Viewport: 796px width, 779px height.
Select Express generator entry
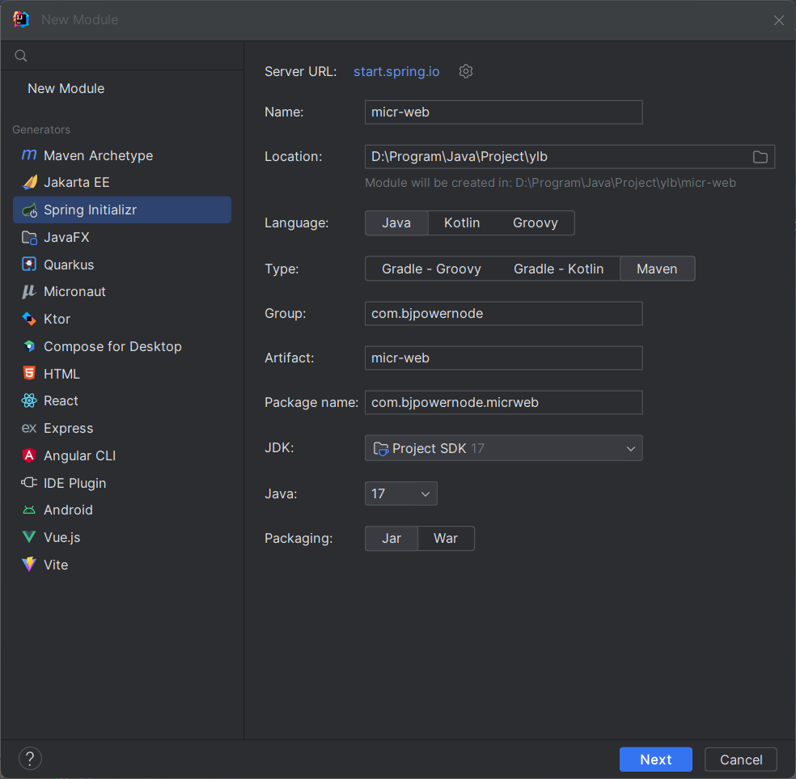click(122, 428)
